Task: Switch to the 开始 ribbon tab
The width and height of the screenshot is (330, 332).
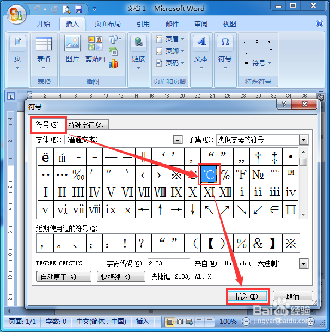Action: pyautogui.click(x=44, y=24)
